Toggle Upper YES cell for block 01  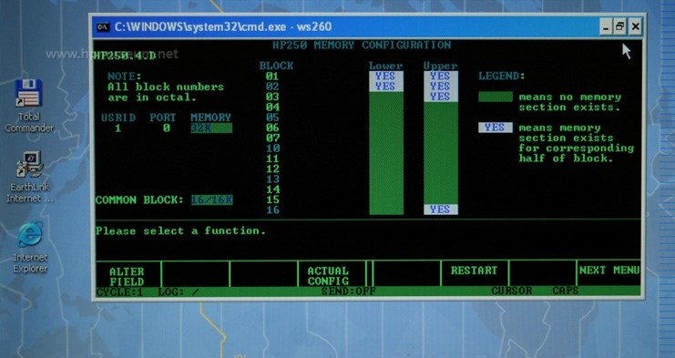pyautogui.click(x=441, y=77)
